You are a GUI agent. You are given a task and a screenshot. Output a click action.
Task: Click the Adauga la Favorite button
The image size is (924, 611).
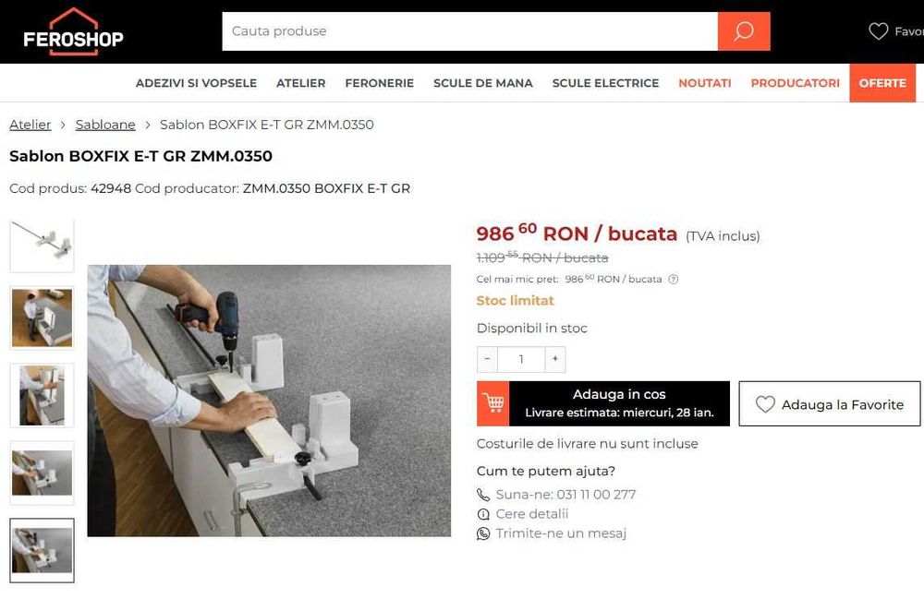829,404
